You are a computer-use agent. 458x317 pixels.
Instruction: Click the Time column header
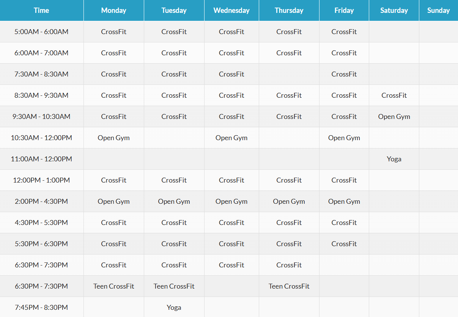(x=41, y=11)
